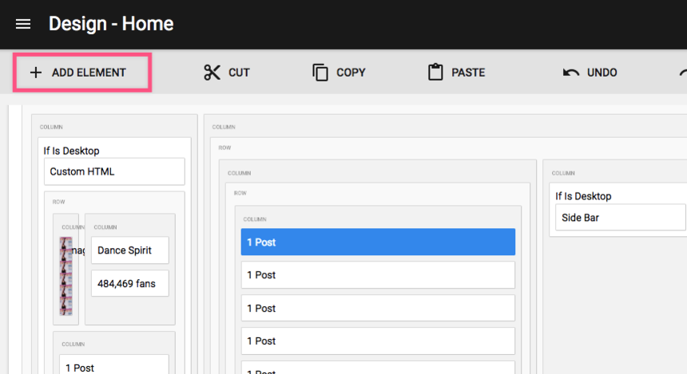Viewport: 687px width, 374px height.
Task: Select the Custom HTML element
Action: [114, 171]
